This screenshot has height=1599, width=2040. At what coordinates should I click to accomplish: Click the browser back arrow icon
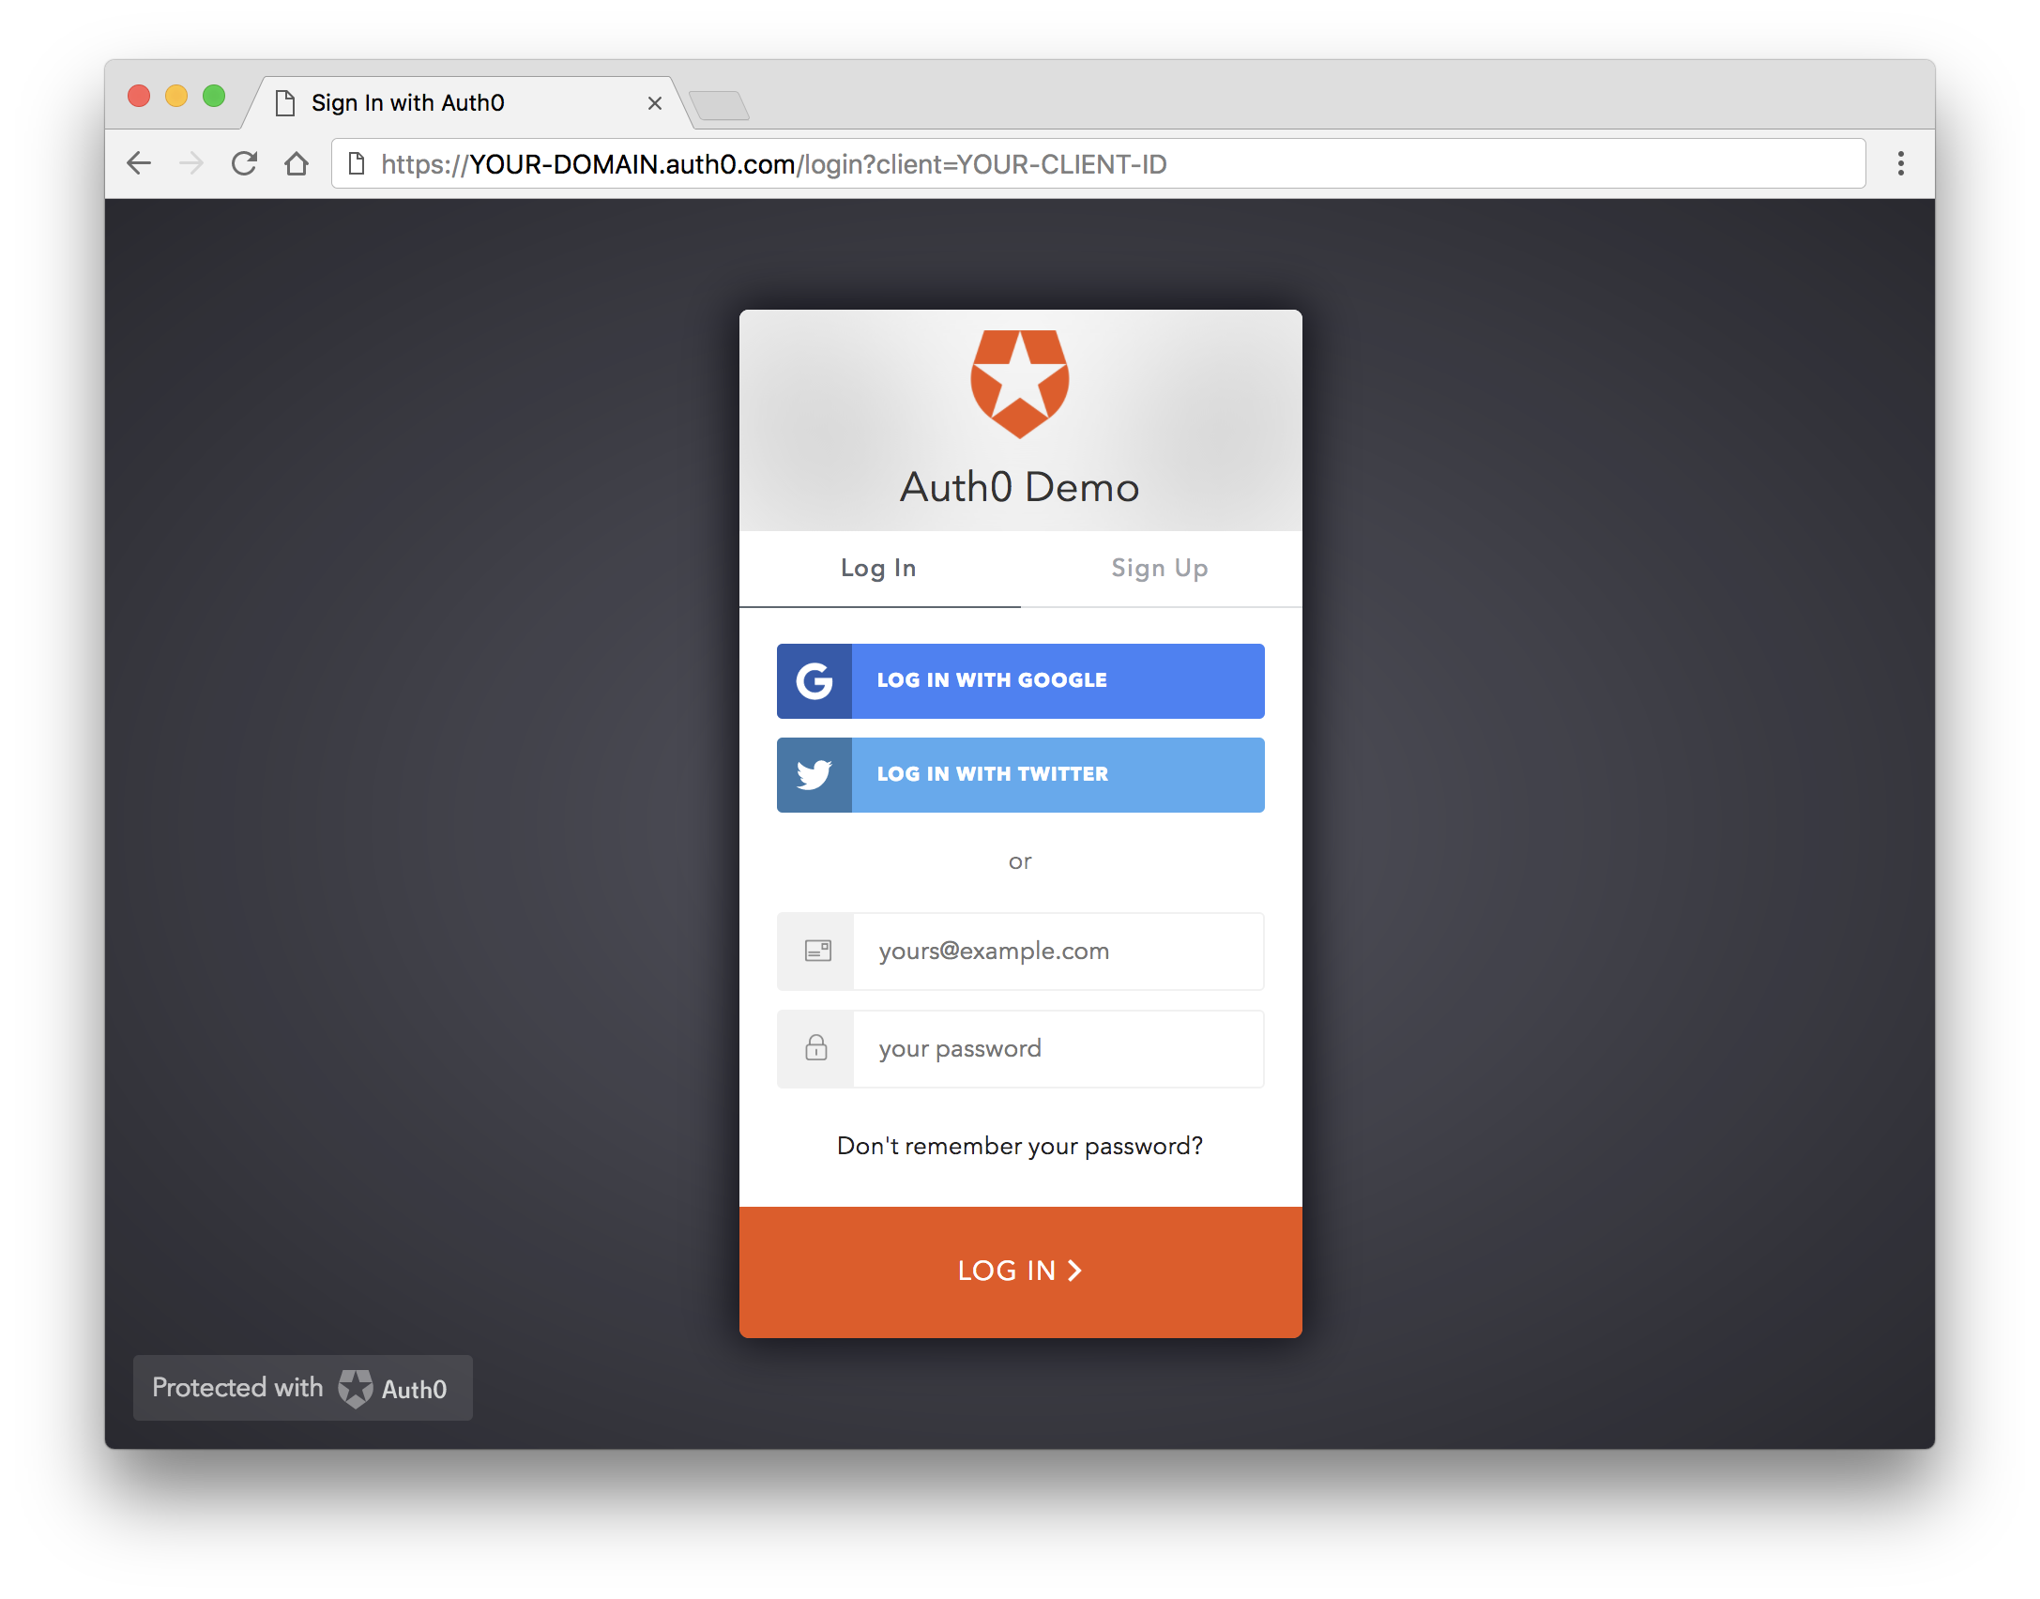(x=141, y=162)
